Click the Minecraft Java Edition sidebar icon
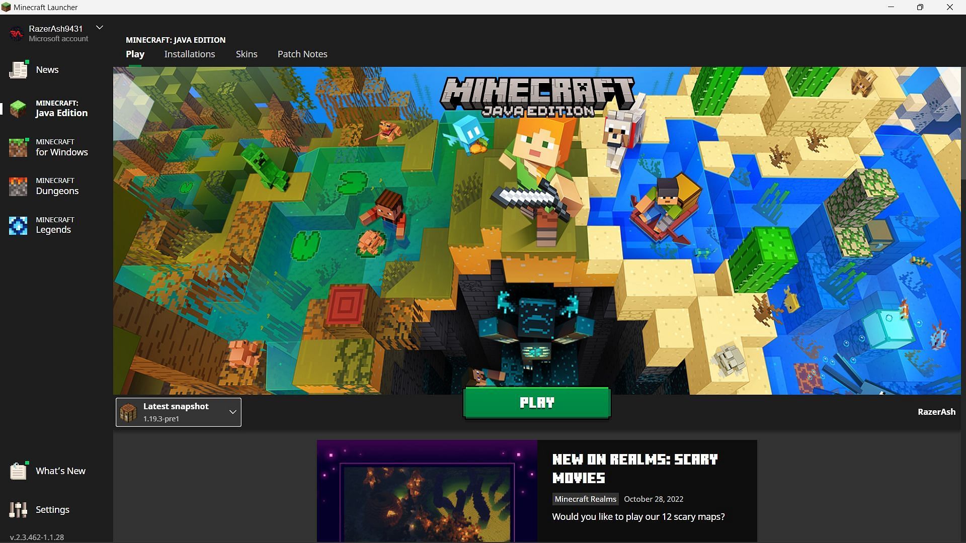966x543 pixels. coord(19,108)
